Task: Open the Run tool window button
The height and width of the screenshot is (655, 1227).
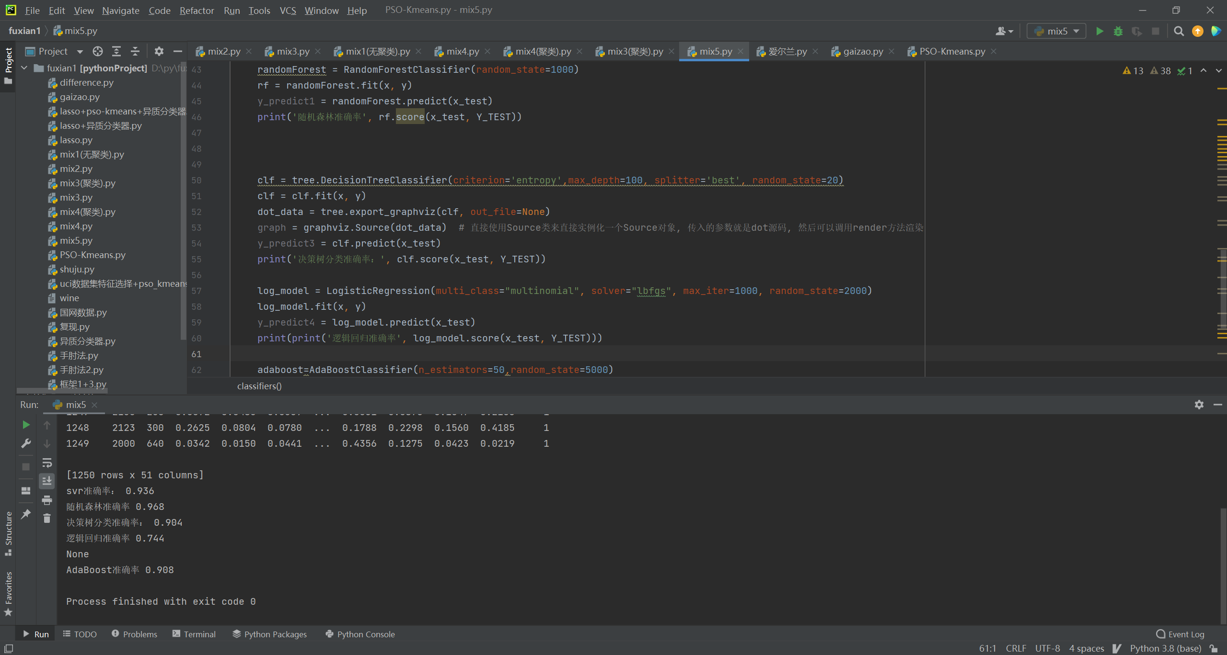Action: [36, 634]
